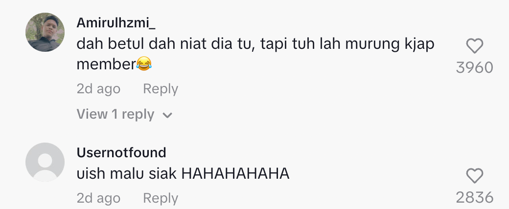Like the Usernotfound comment with heart icon
This screenshot has height=209, width=509.
click(475, 176)
